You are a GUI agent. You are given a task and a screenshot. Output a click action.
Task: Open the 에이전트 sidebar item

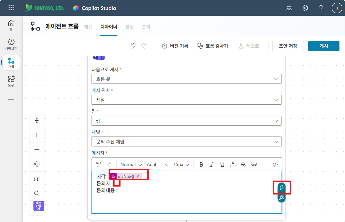point(11,44)
